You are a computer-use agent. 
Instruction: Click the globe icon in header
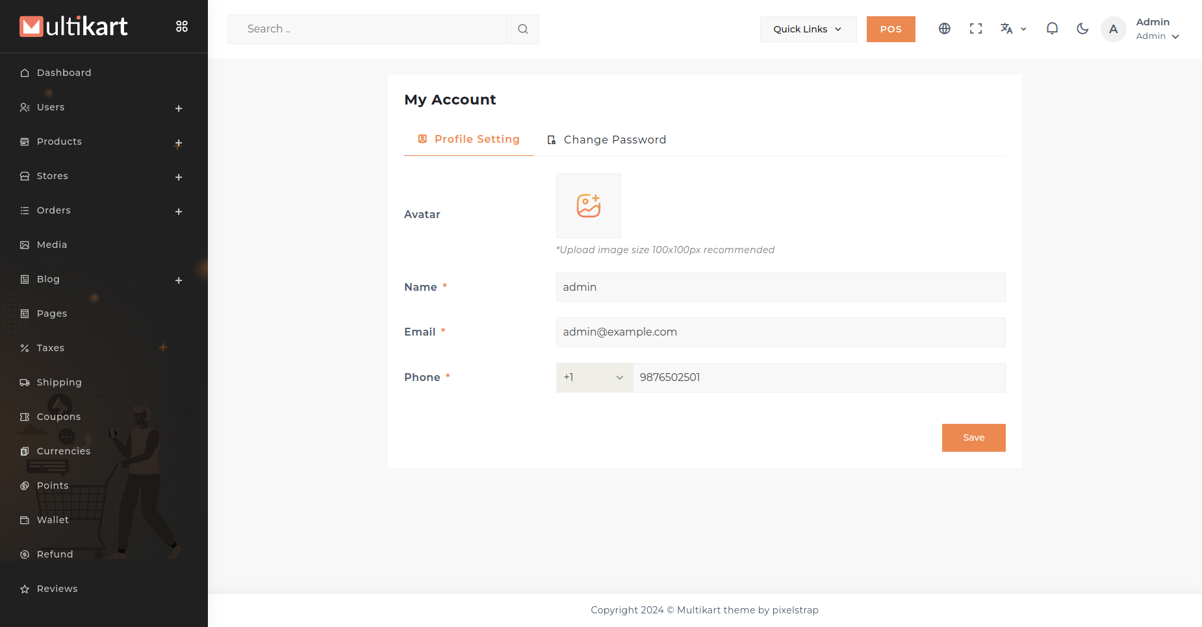pos(944,29)
